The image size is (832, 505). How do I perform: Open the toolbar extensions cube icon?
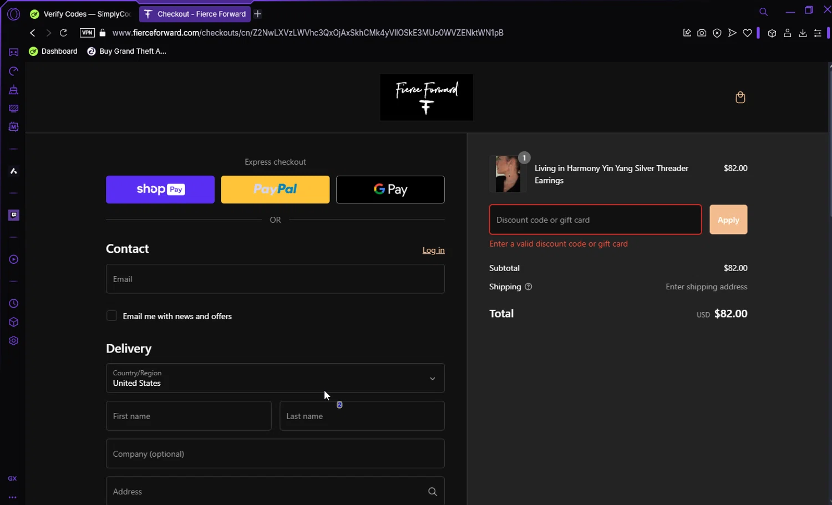point(772,33)
